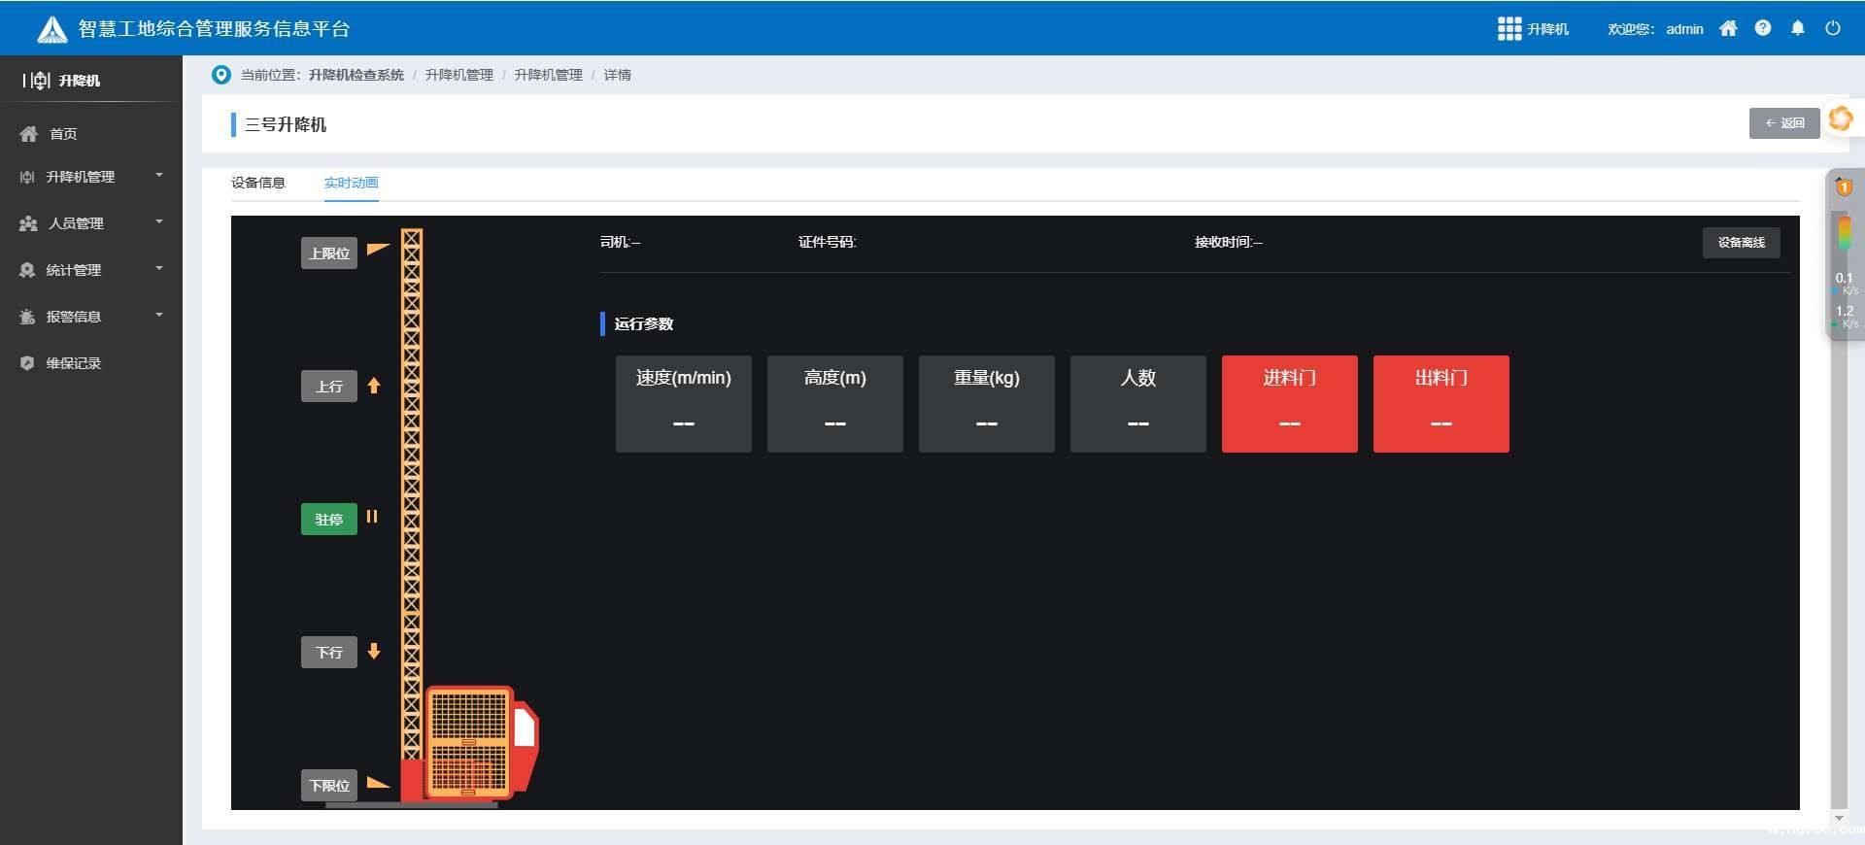
Task: Click the orange down arrow beside 下行
Action: (x=374, y=652)
